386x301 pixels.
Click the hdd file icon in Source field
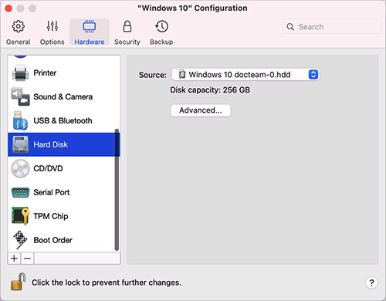click(182, 74)
